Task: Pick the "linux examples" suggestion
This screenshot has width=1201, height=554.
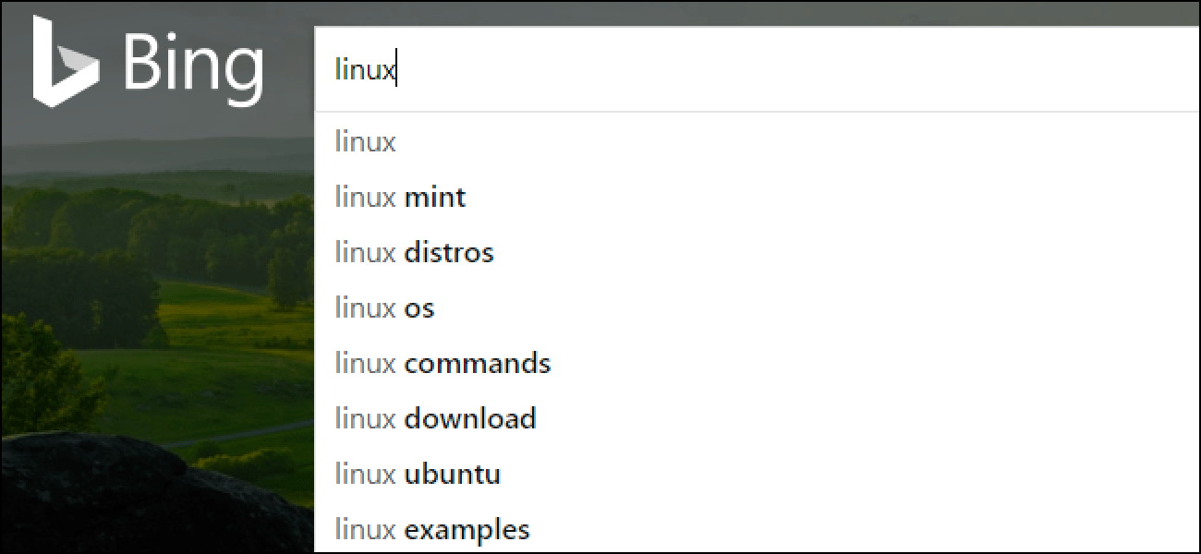Action: [432, 530]
